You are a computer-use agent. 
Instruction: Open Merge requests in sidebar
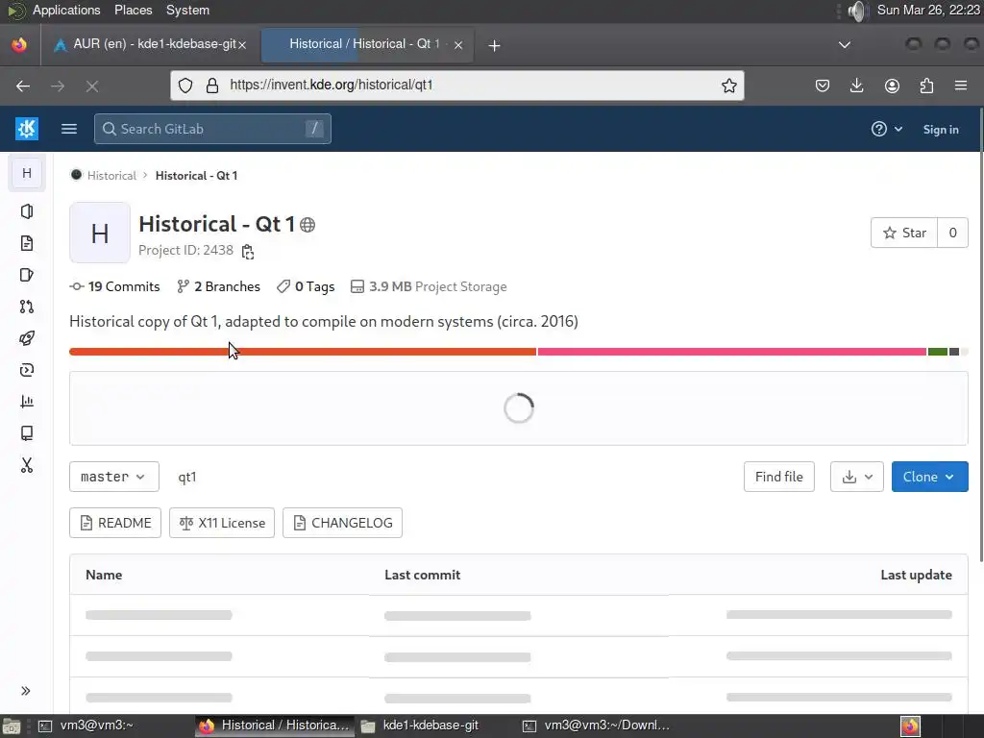click(x=27, y=307)
